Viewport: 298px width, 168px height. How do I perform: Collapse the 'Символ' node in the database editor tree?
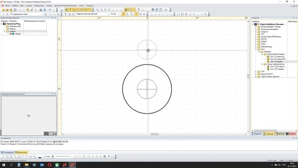tap(5, 31)
